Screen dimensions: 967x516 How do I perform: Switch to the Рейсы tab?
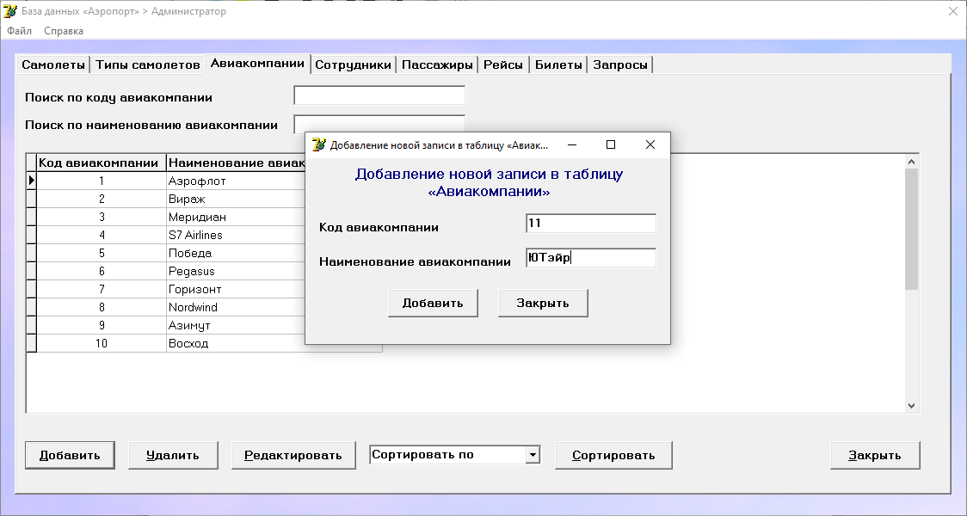point(503,64)
